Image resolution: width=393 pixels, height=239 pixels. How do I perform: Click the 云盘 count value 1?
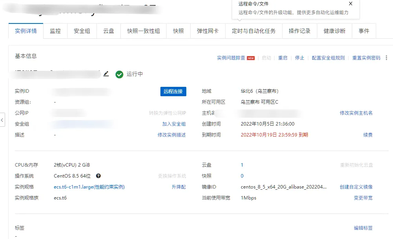(242, 165)
